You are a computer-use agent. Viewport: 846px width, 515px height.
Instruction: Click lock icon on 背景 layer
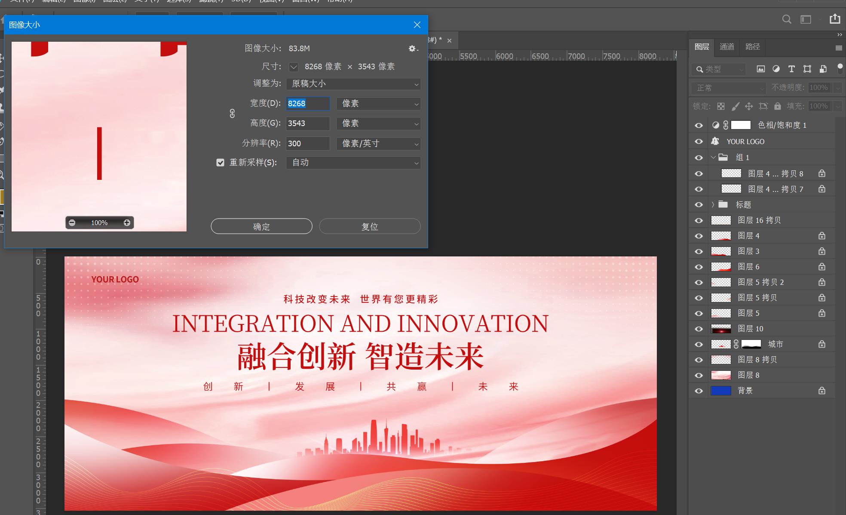[822, 391]
